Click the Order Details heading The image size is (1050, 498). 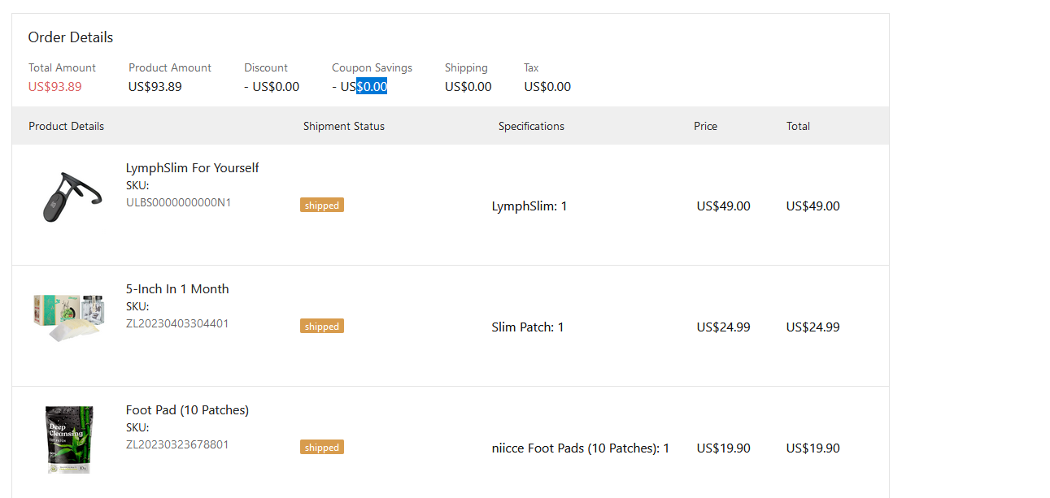71,37
